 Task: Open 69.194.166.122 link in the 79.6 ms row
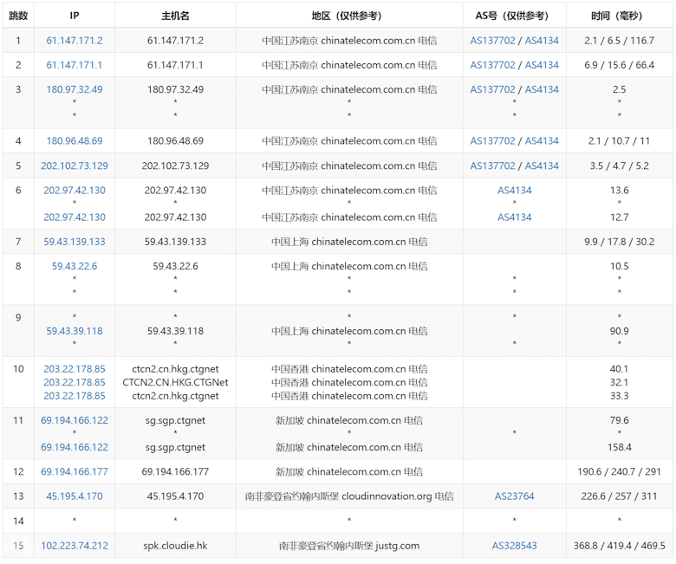coord(75,420)
